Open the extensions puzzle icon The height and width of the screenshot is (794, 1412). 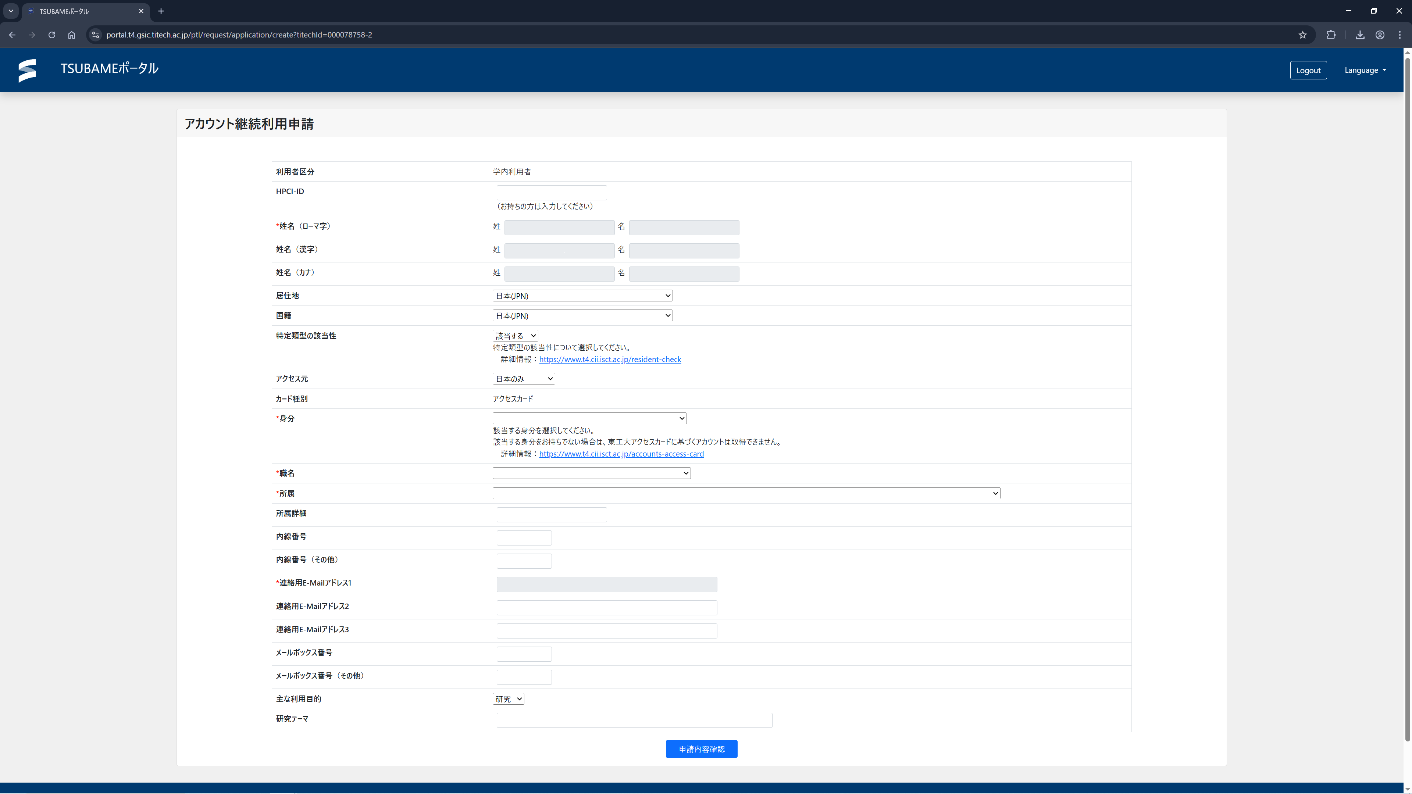[1331, 35]
